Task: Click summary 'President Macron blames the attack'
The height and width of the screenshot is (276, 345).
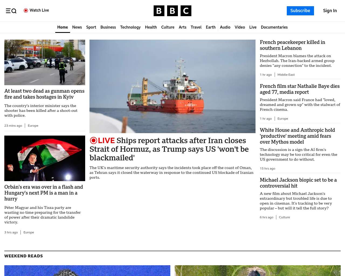Action: (297, 61)
